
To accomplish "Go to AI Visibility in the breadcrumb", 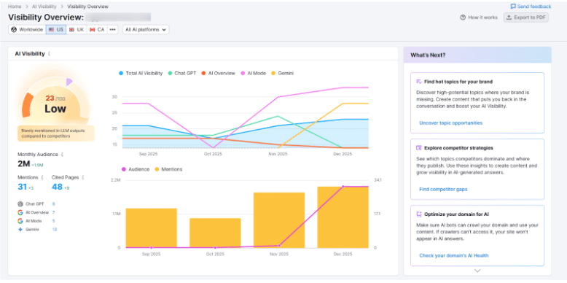I will 44,7.
